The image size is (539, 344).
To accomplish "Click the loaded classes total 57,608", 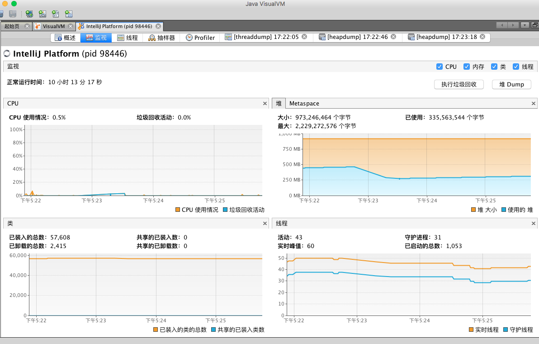I will pos(60,237).
